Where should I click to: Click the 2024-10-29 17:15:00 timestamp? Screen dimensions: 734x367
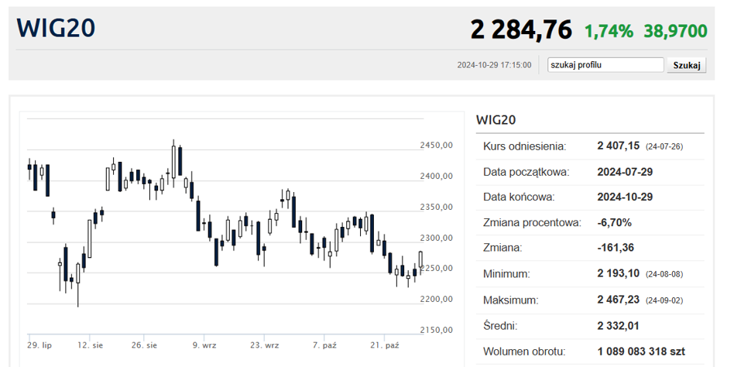pyautogui.click(x=494, y=65)
